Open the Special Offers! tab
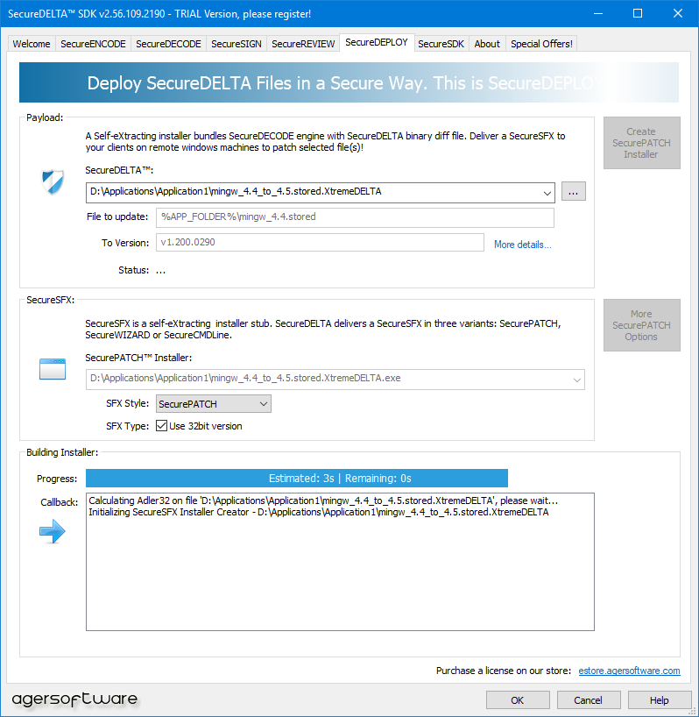699x717 pixels. 541,44
